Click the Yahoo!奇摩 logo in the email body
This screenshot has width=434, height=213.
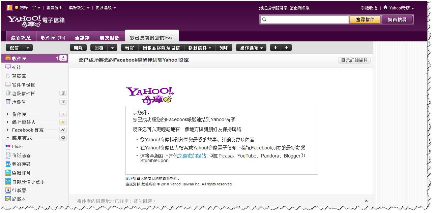[x=150, y=96]
